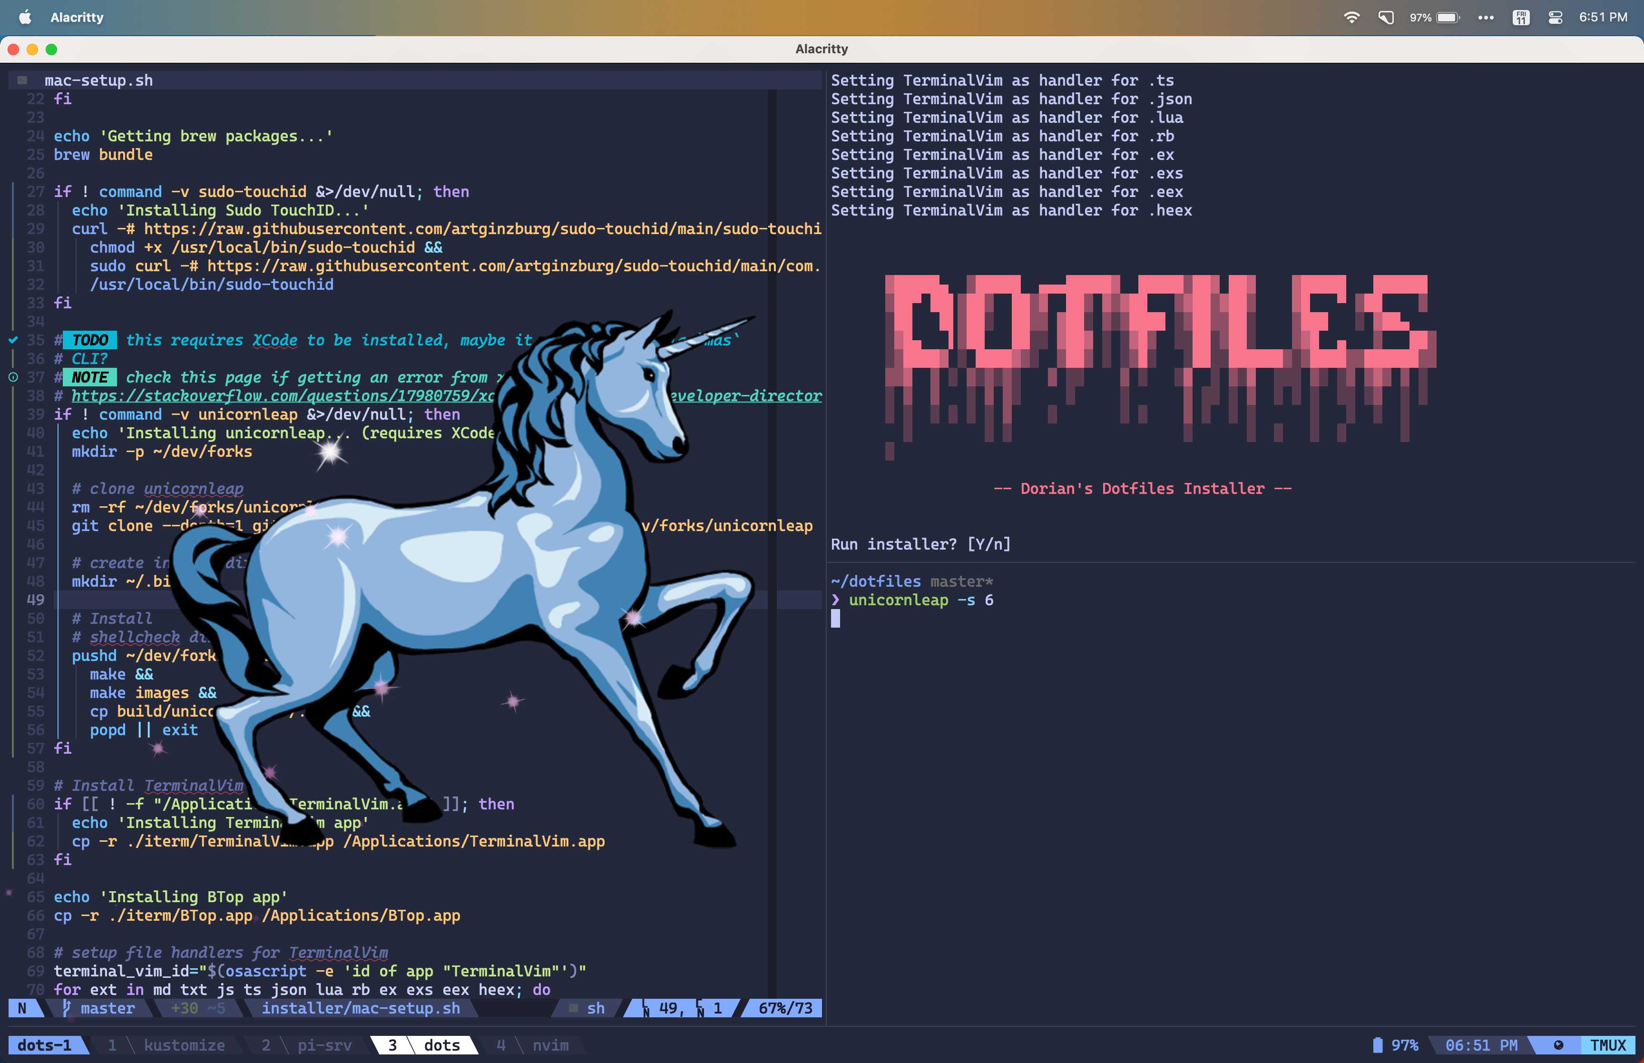This screenshot has height=1063, width=1644.
Task: Toggle the checkmark sign on line 35
Action: pyautogui.click(x=12, y=340)
